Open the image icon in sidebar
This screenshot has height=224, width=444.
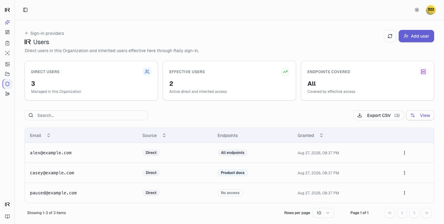click(7, 64)
